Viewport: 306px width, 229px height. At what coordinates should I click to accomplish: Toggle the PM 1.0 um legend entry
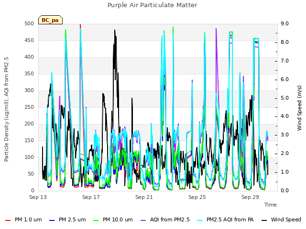pos(23,219)
